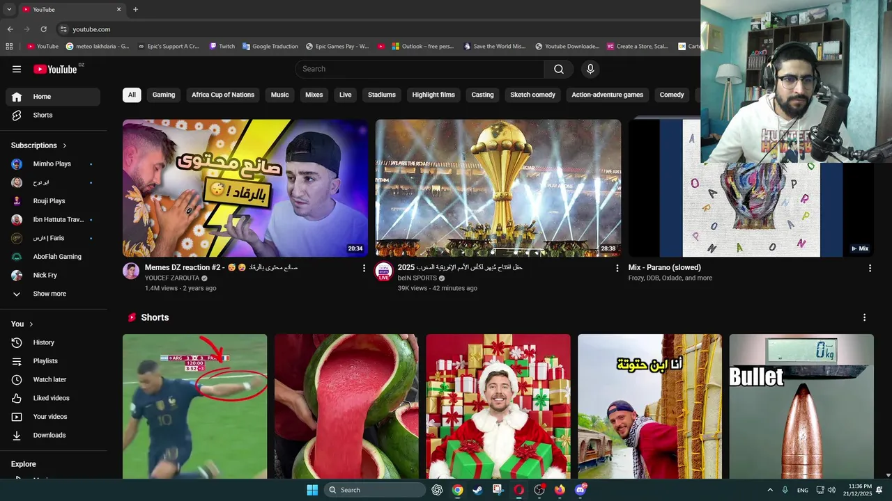This screenshot has width=892, height=501.
Task: Open the Opera taskbar icon
Action: point(518,490)
